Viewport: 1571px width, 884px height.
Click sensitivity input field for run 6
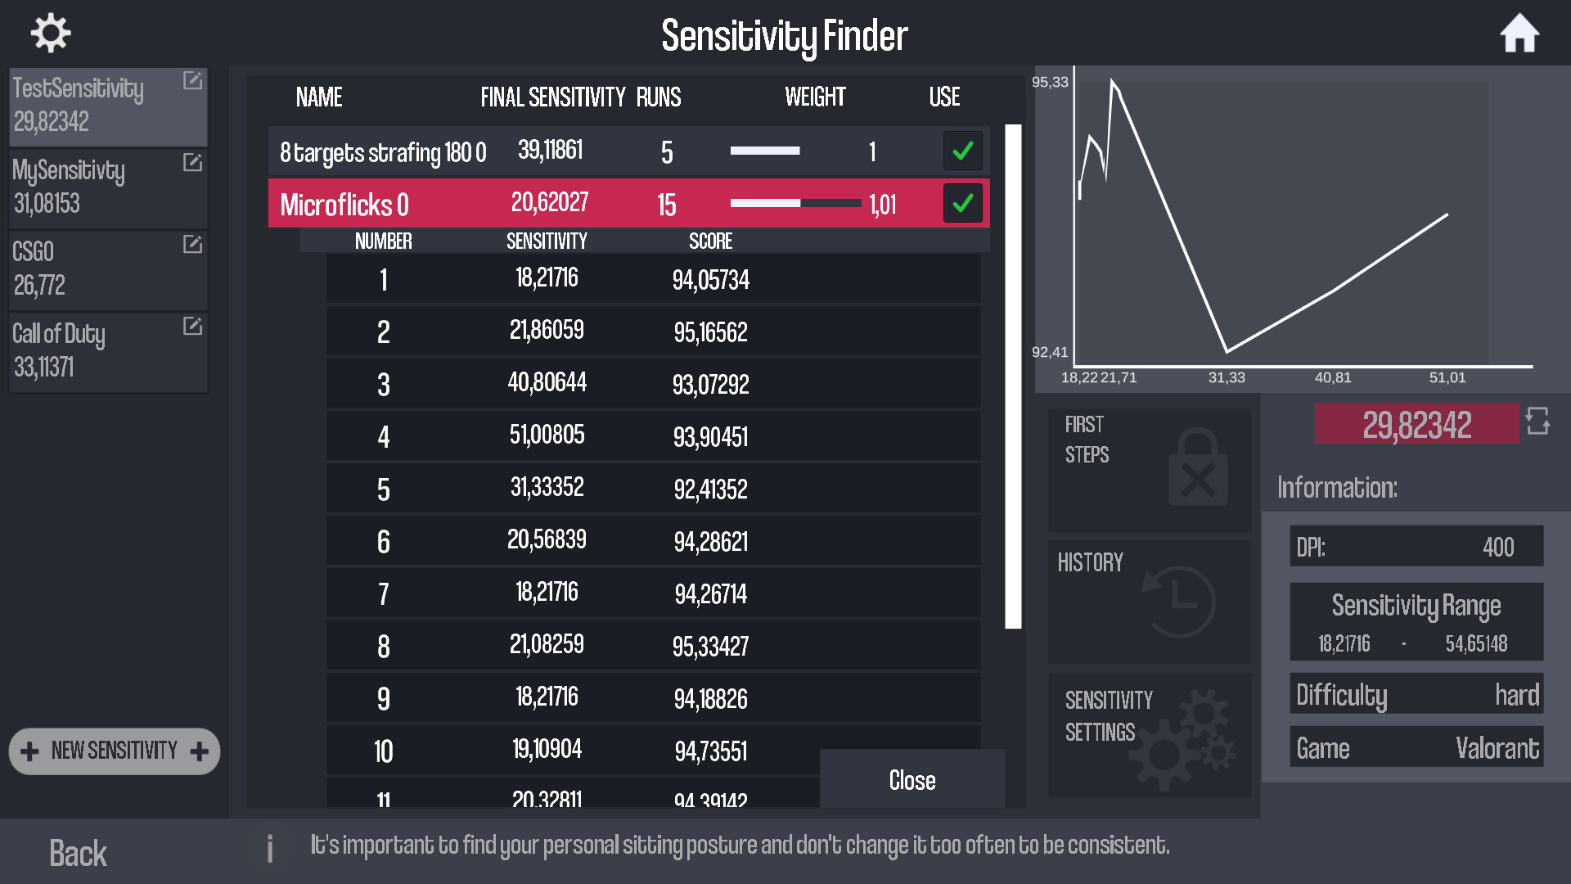(x=547, y=541)
